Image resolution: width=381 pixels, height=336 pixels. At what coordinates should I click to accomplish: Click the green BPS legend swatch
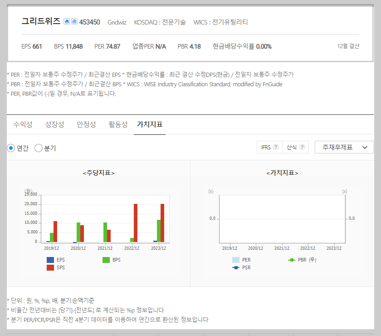[x=106, y=260]
